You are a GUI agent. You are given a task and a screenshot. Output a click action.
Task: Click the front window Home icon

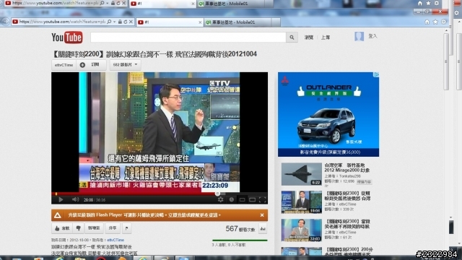click(x=427, y=22)
